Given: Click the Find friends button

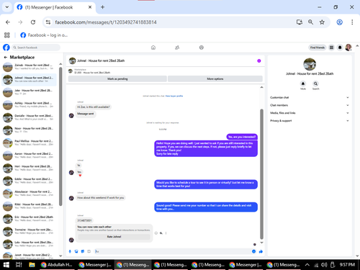Looking at the screenshot, I should (318, 48).
